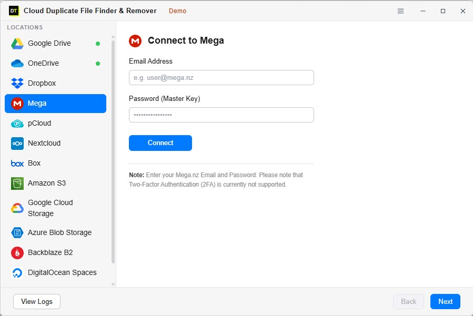This screenshot has height=316, width=473.
Task: Click the Backblaze B2 flame icon
Action: pos(17,253)
